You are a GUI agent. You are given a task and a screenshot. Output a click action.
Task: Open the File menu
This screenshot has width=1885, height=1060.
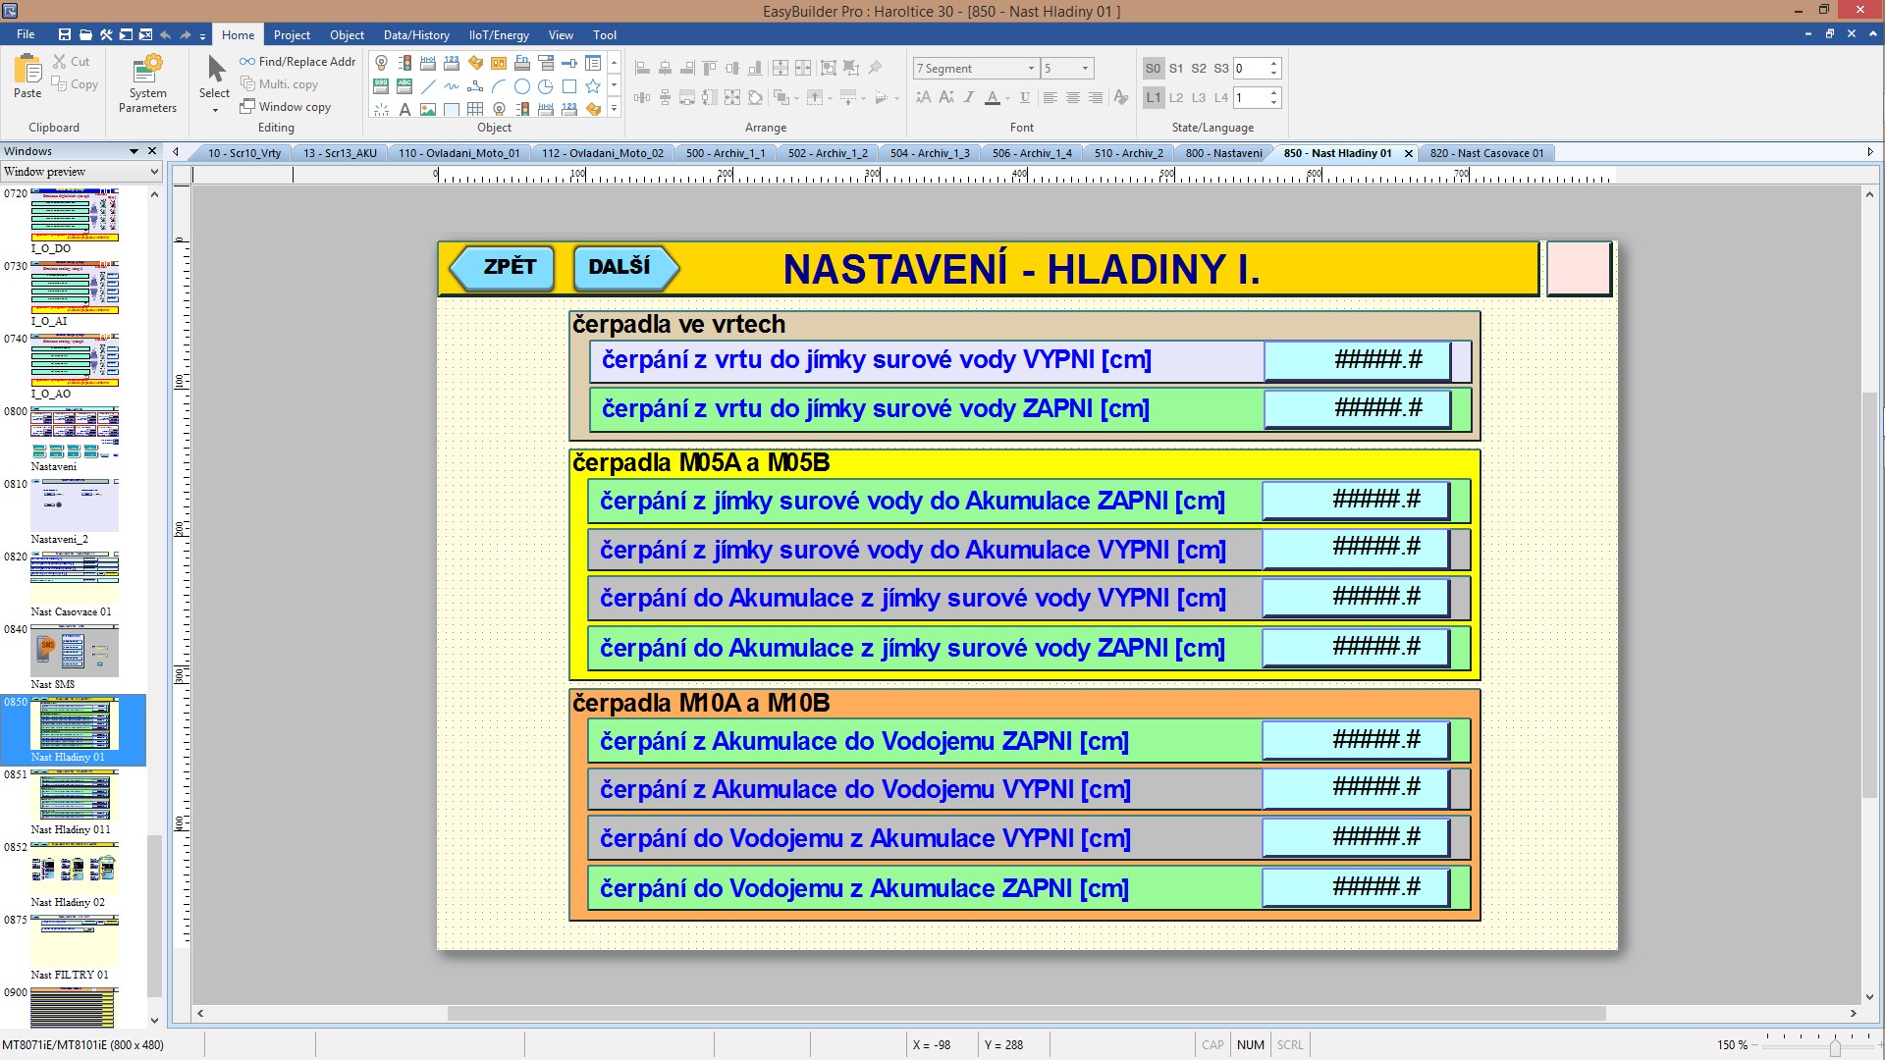[26, 34]
